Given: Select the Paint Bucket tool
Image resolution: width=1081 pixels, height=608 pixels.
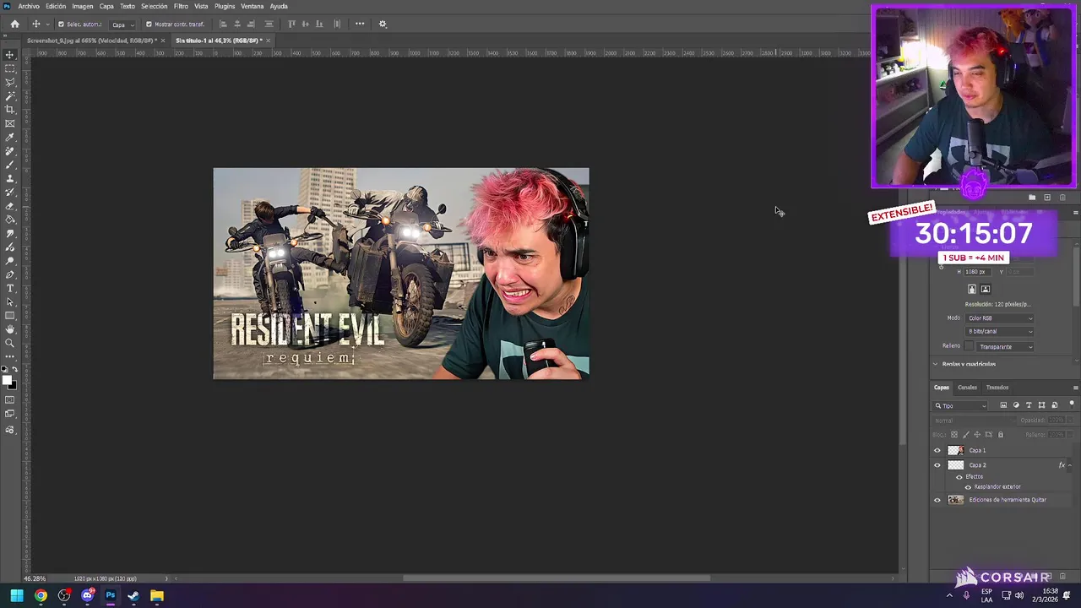Looking at the screenshot, I should [10, 220].
